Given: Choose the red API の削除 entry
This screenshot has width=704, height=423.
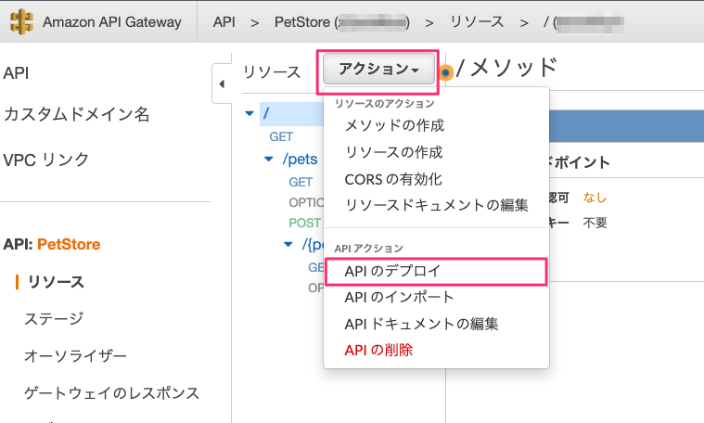Looking at the screenshot, I should [x=378, y=351].
